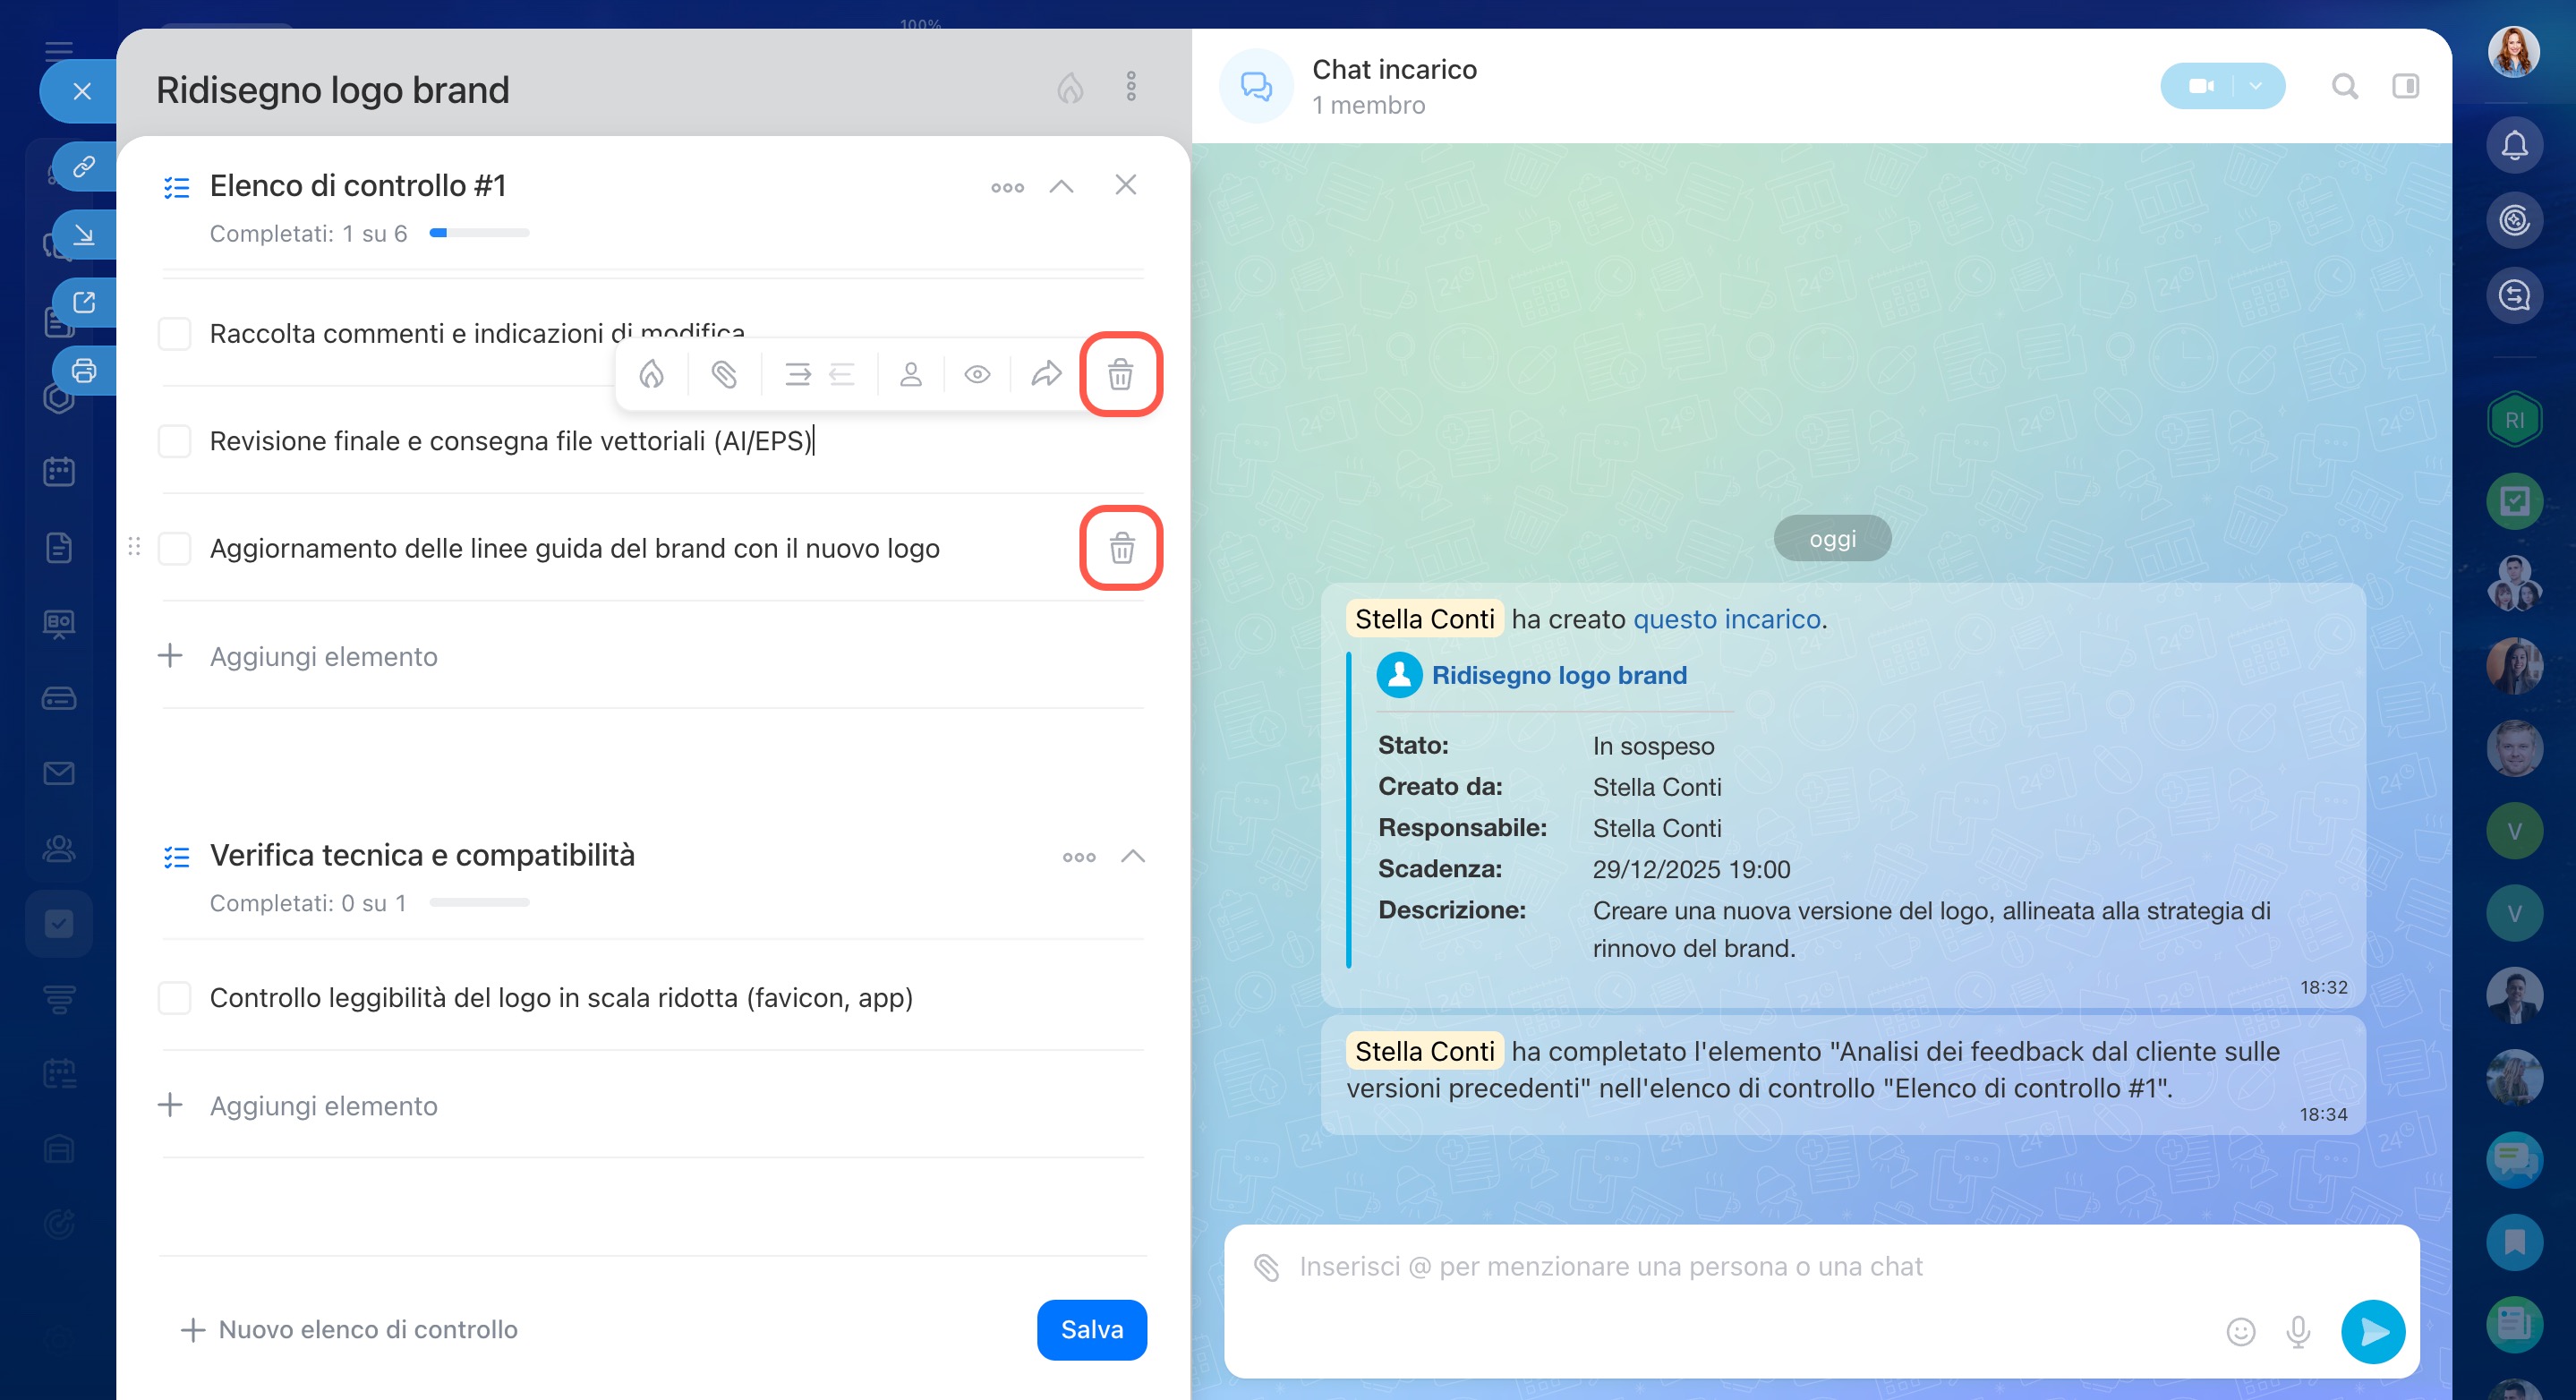Delete the 'Aggiornamento delle linee guida' item
This screenshot has width=2576, height=1400.
[x=1121, y=548]
